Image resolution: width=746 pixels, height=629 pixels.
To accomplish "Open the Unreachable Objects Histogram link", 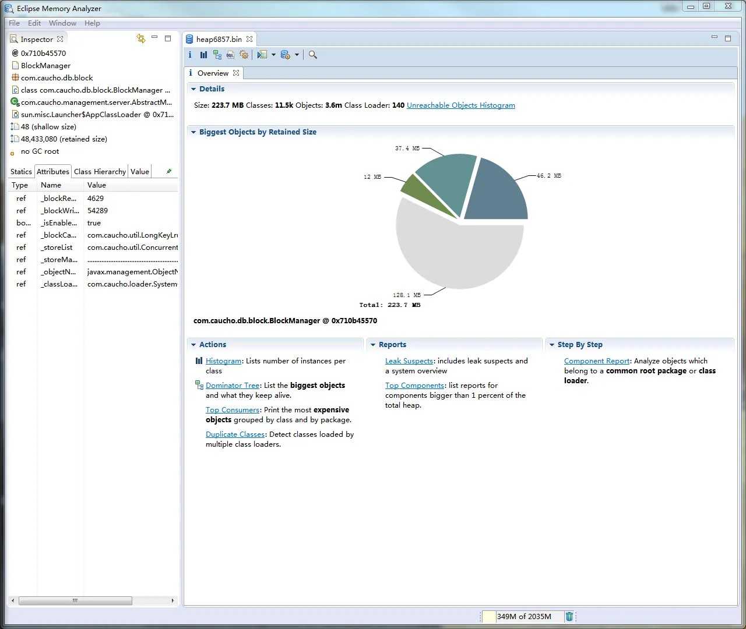I will coord(461,105).
